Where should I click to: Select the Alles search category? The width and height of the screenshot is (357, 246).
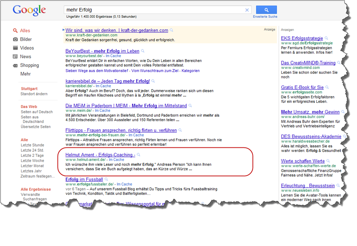[25, 30]
